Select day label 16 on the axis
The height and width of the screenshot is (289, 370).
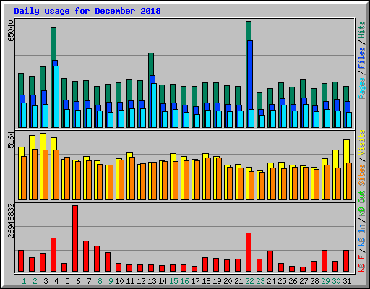tap(184, 281)
